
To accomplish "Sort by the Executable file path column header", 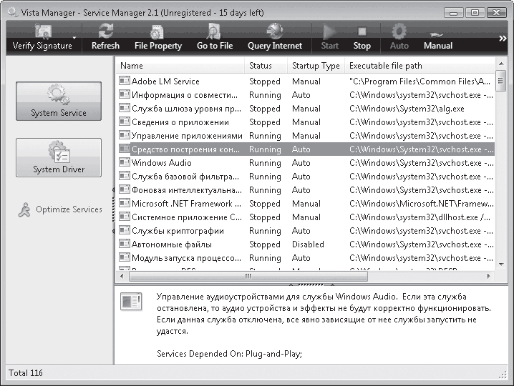I will pos(420,66).
